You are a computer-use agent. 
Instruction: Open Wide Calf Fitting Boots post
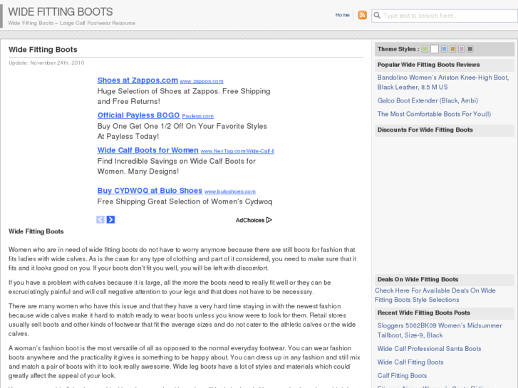[410, 362]
